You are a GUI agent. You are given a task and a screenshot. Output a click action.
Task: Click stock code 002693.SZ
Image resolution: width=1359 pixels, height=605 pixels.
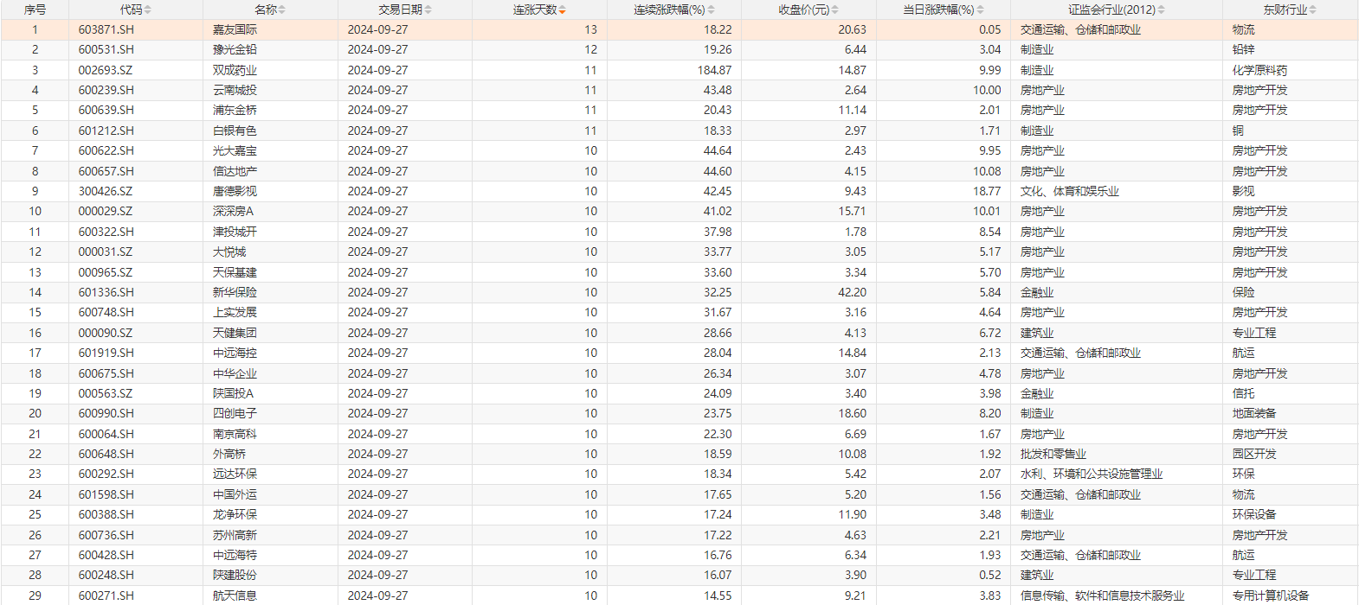(106, 70)
